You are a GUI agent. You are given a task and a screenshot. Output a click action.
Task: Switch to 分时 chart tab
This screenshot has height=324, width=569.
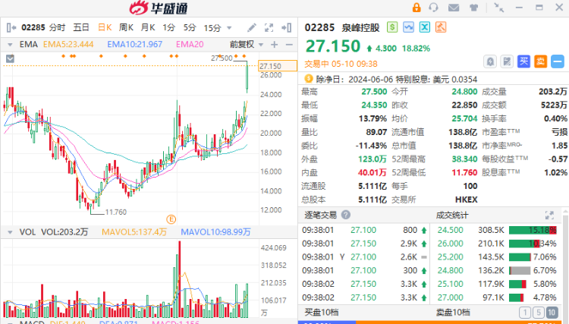(x=58, y=27)
